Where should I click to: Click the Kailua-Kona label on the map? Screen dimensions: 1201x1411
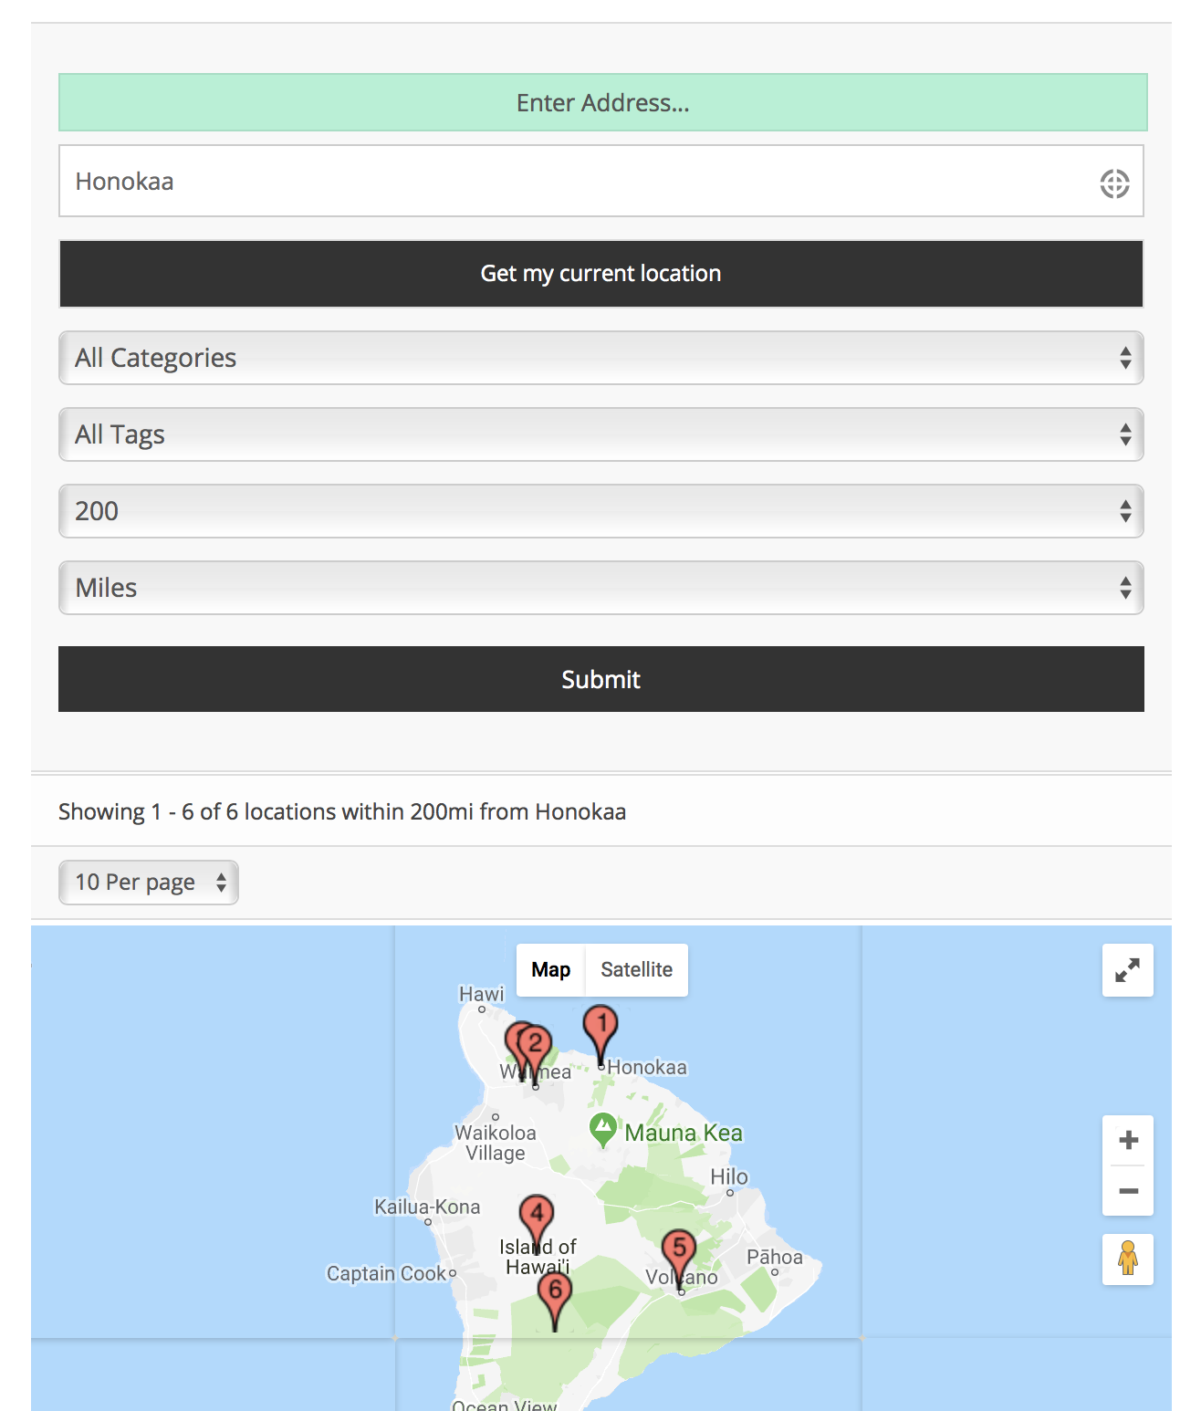[427, 1207]
